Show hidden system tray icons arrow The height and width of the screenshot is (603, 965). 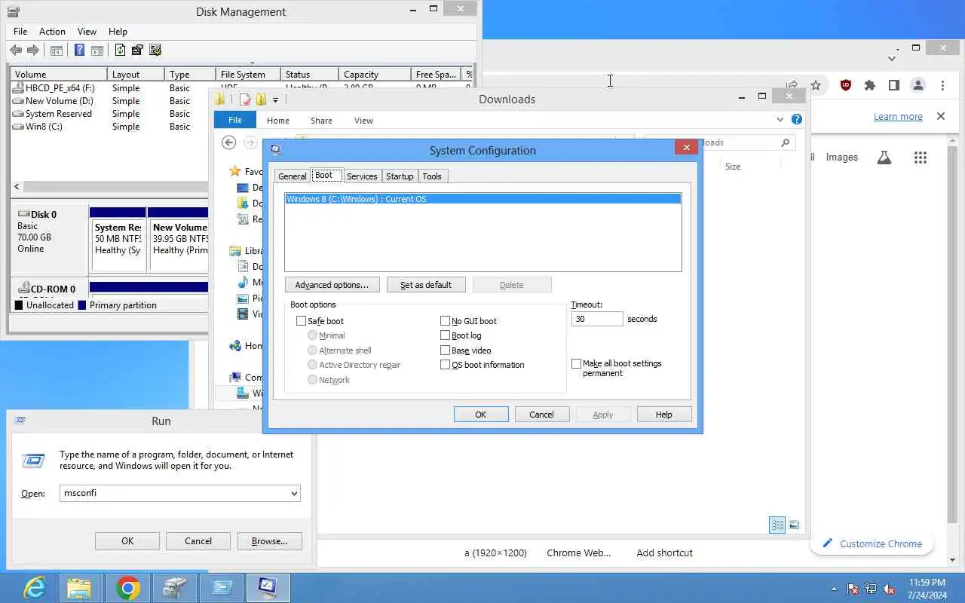point(834,589)
